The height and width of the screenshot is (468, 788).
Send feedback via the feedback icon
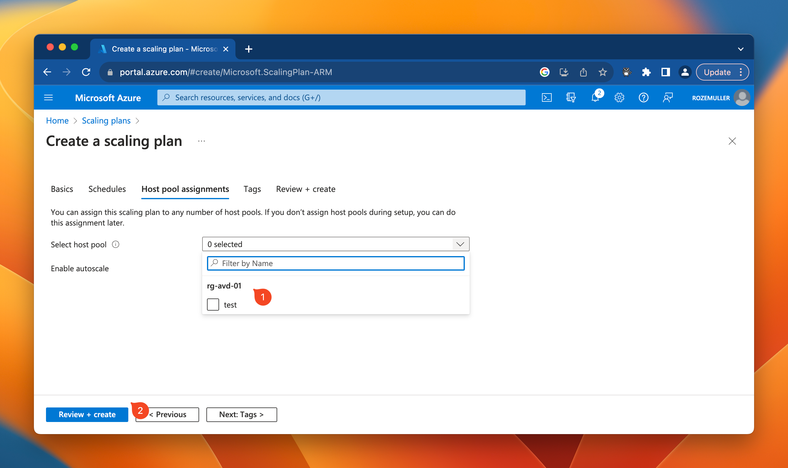point(668,97)
